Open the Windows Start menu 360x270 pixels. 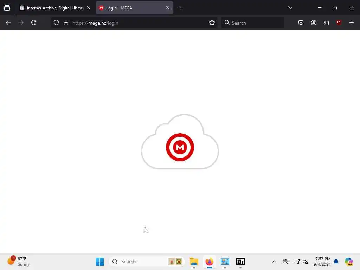pos(99,262)
